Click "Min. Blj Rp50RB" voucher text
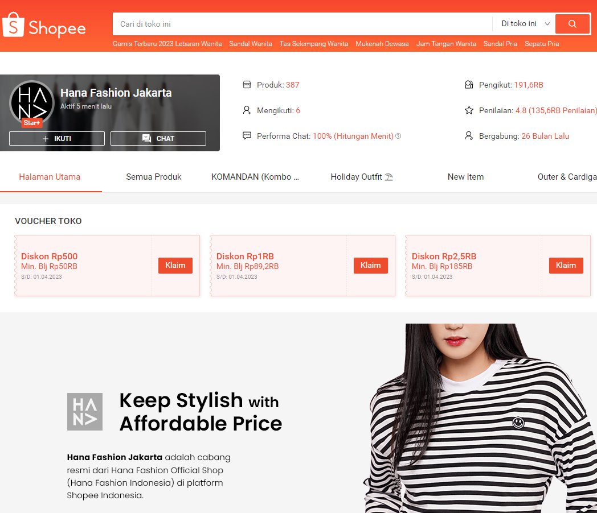The width and height of the screenshot is (597, 513). (x=49, y=266)
